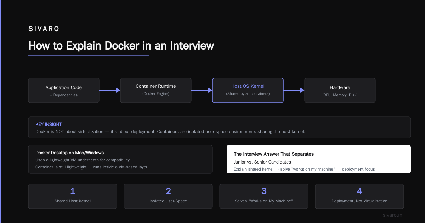Click arrow pointing to Hardware box
Screen dimensions: 425x223
coord(294,90)
